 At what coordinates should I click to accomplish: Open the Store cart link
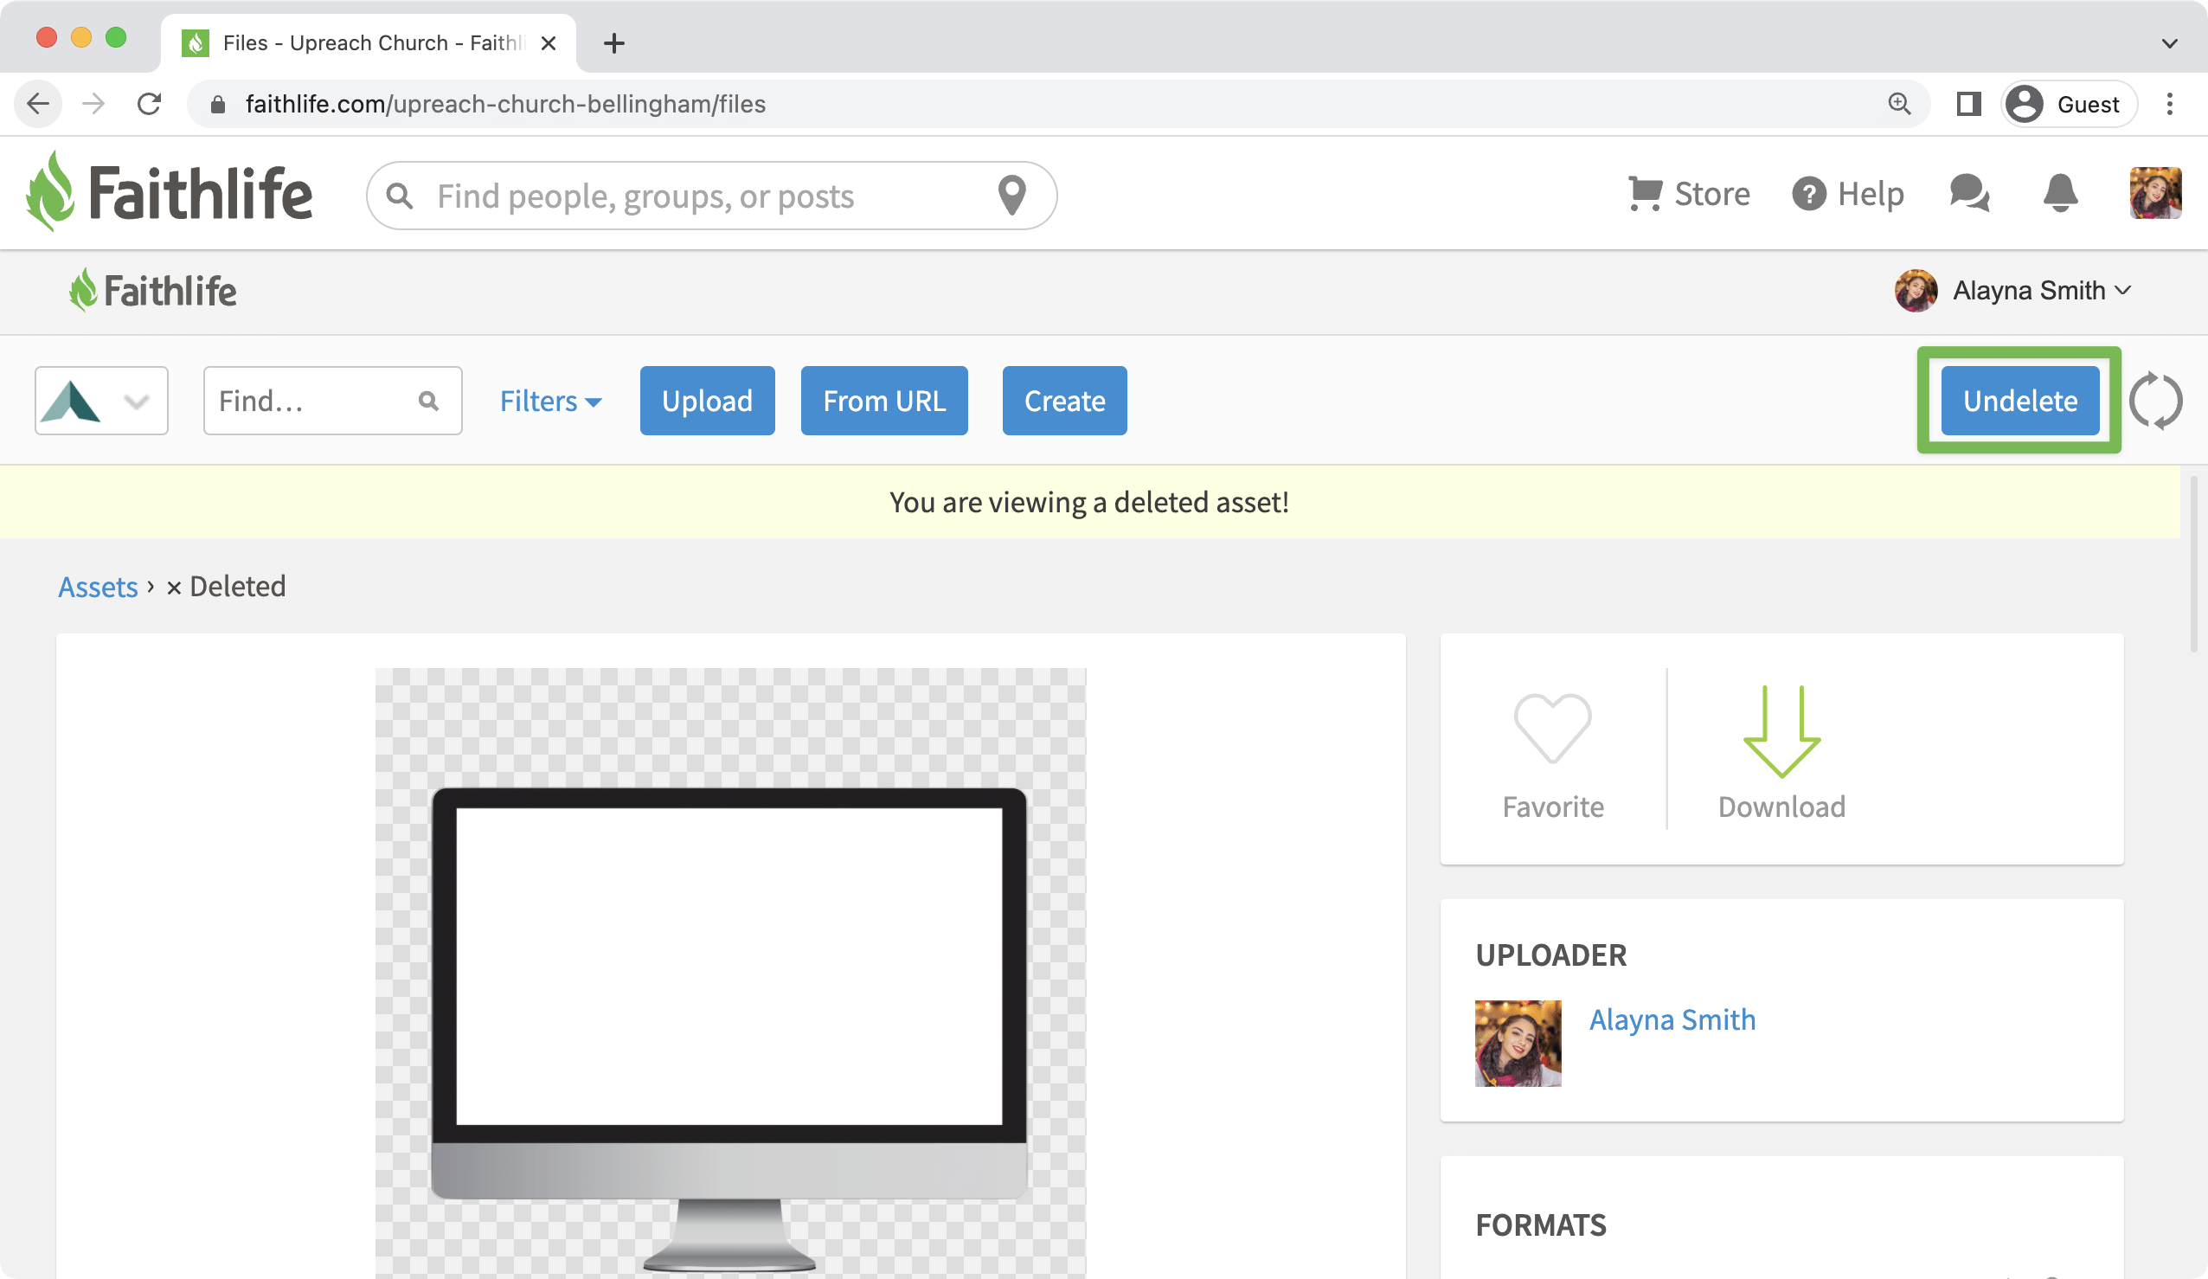[x=1688, y=194]
